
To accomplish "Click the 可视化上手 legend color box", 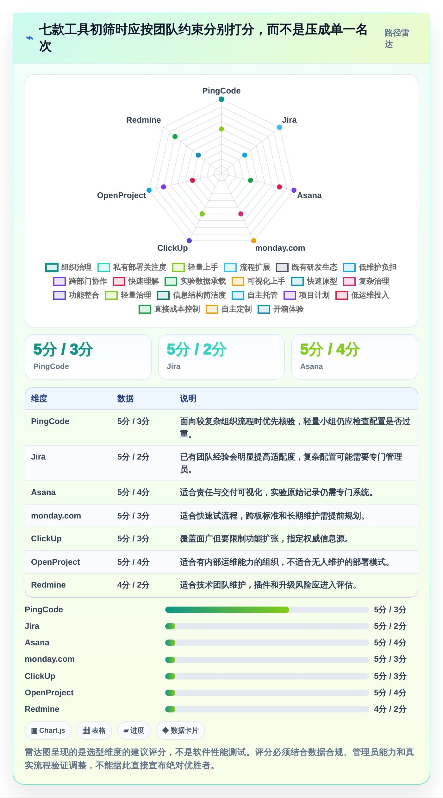I will coord(238,281).
